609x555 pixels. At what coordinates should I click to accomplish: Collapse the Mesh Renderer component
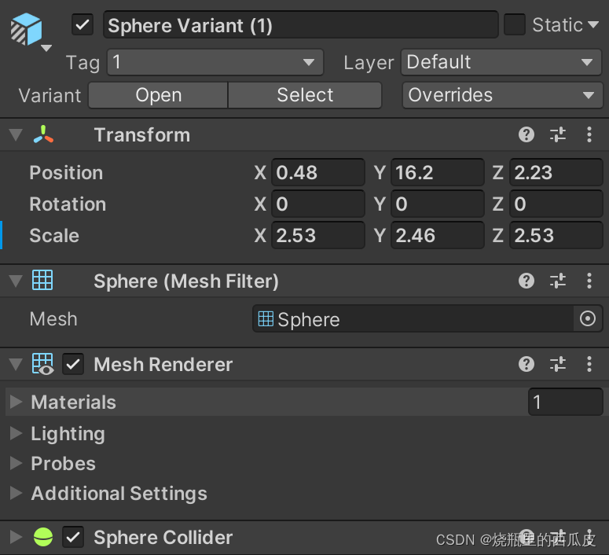[16, 365]
